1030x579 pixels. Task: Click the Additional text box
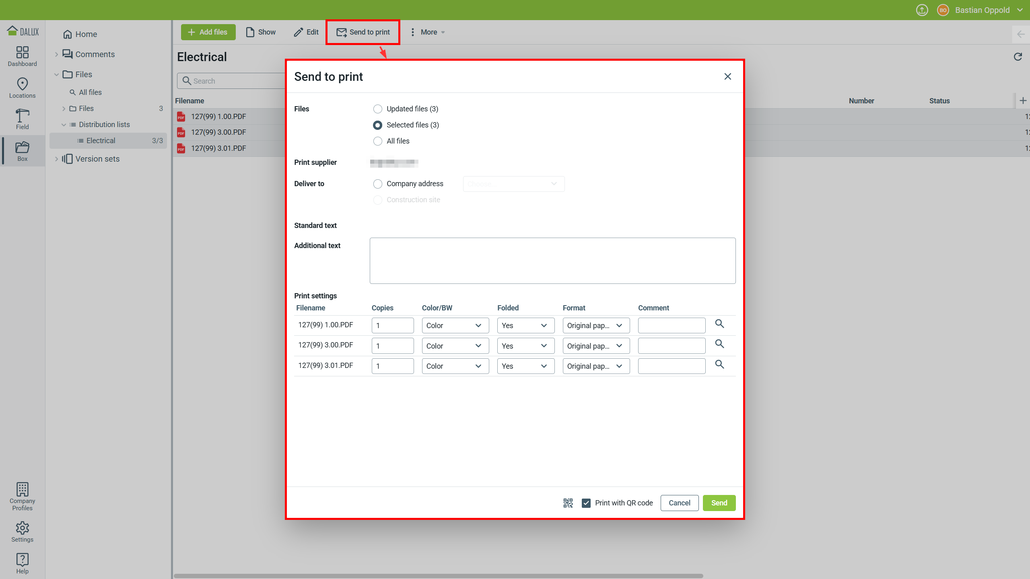click(x=552, y=261)
